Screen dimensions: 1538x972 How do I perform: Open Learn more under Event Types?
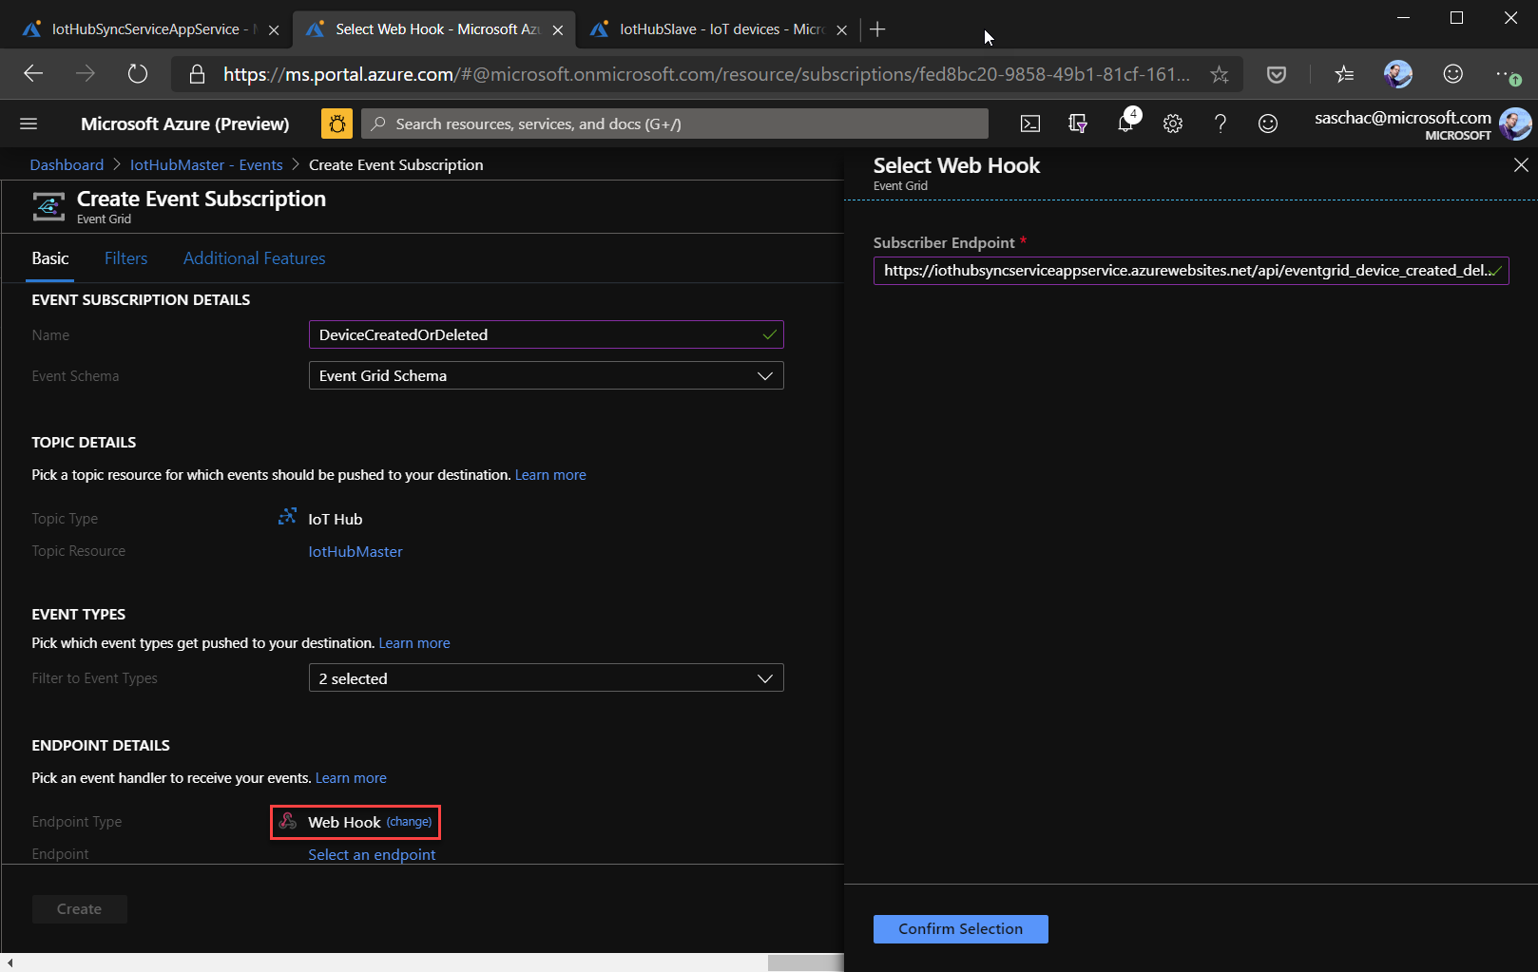(414, 642)
